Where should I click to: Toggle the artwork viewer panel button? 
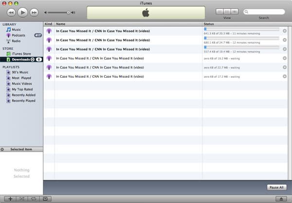[45, 199]
